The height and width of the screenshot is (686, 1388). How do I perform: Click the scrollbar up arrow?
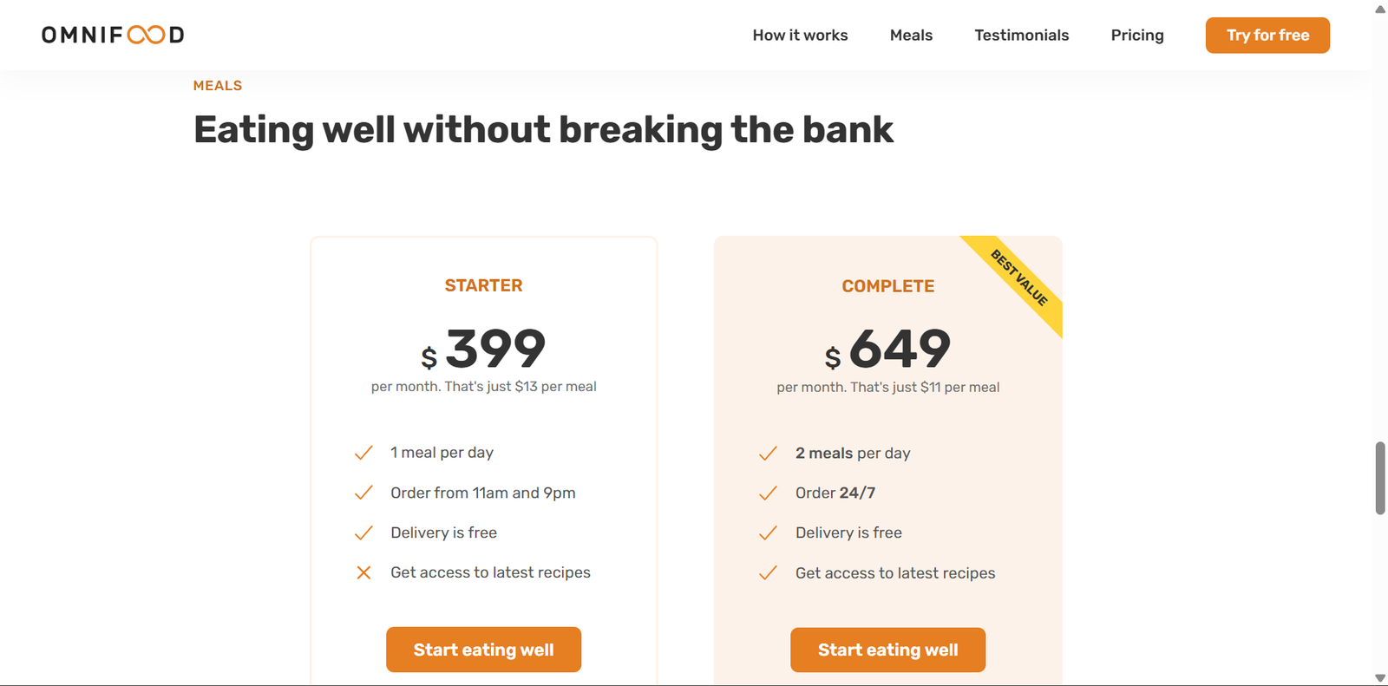tap(1380, 10)
